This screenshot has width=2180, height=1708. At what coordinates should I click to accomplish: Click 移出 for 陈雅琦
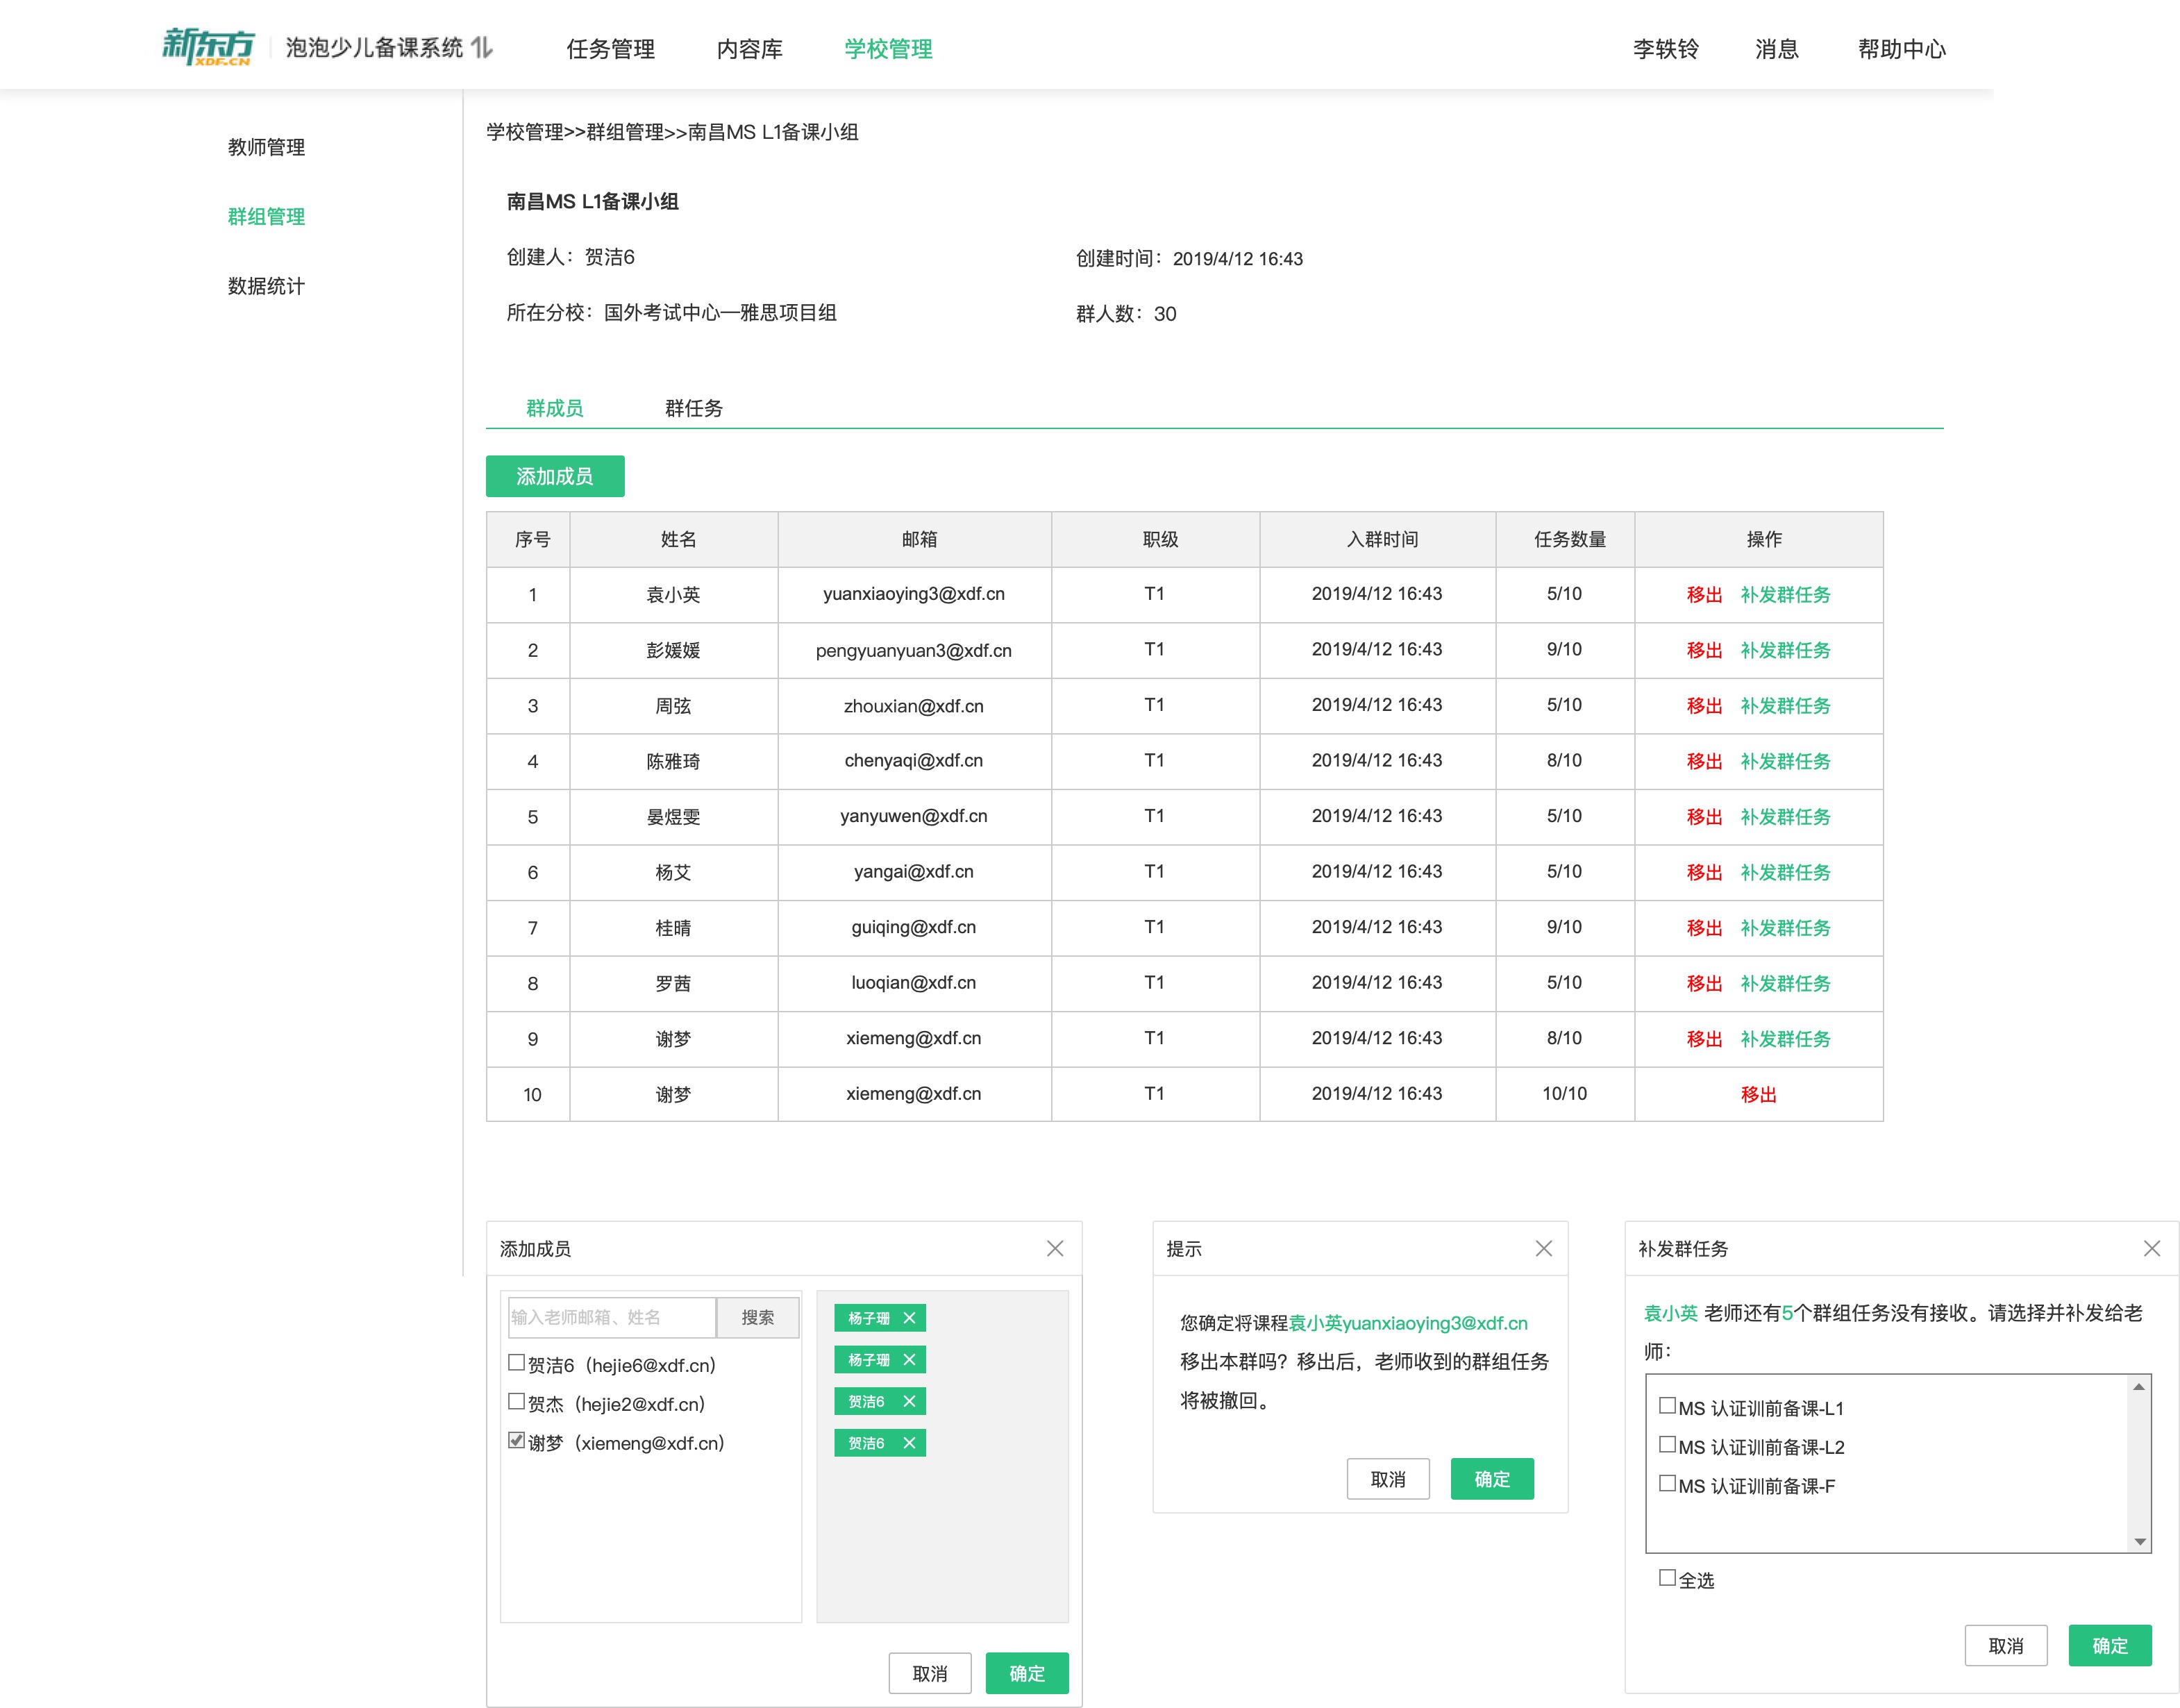tap(1704, 761)
